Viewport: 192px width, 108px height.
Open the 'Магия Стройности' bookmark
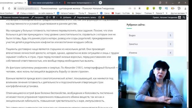point(7,13)
